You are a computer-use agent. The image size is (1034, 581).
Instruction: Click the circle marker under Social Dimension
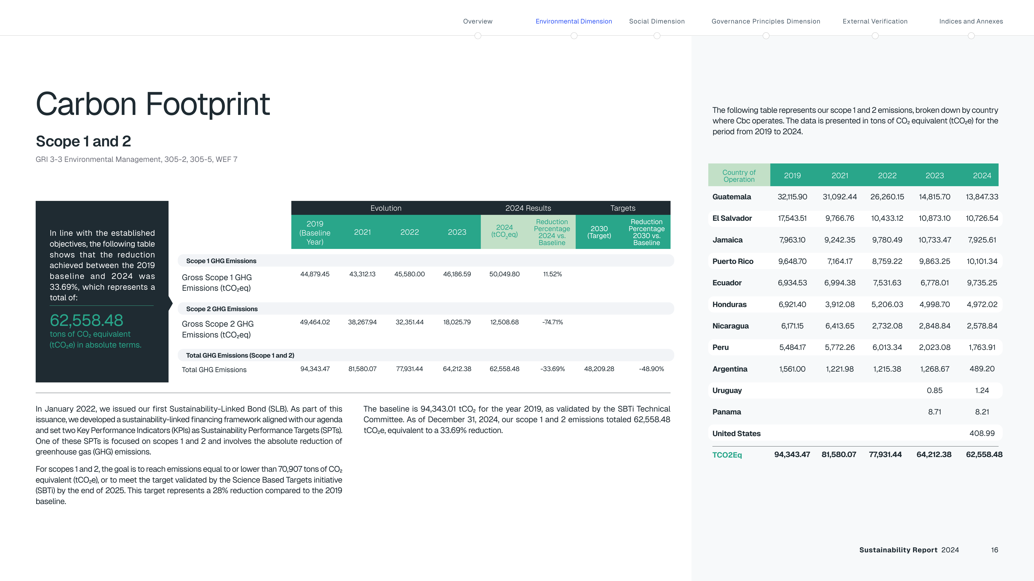(657, 36)
